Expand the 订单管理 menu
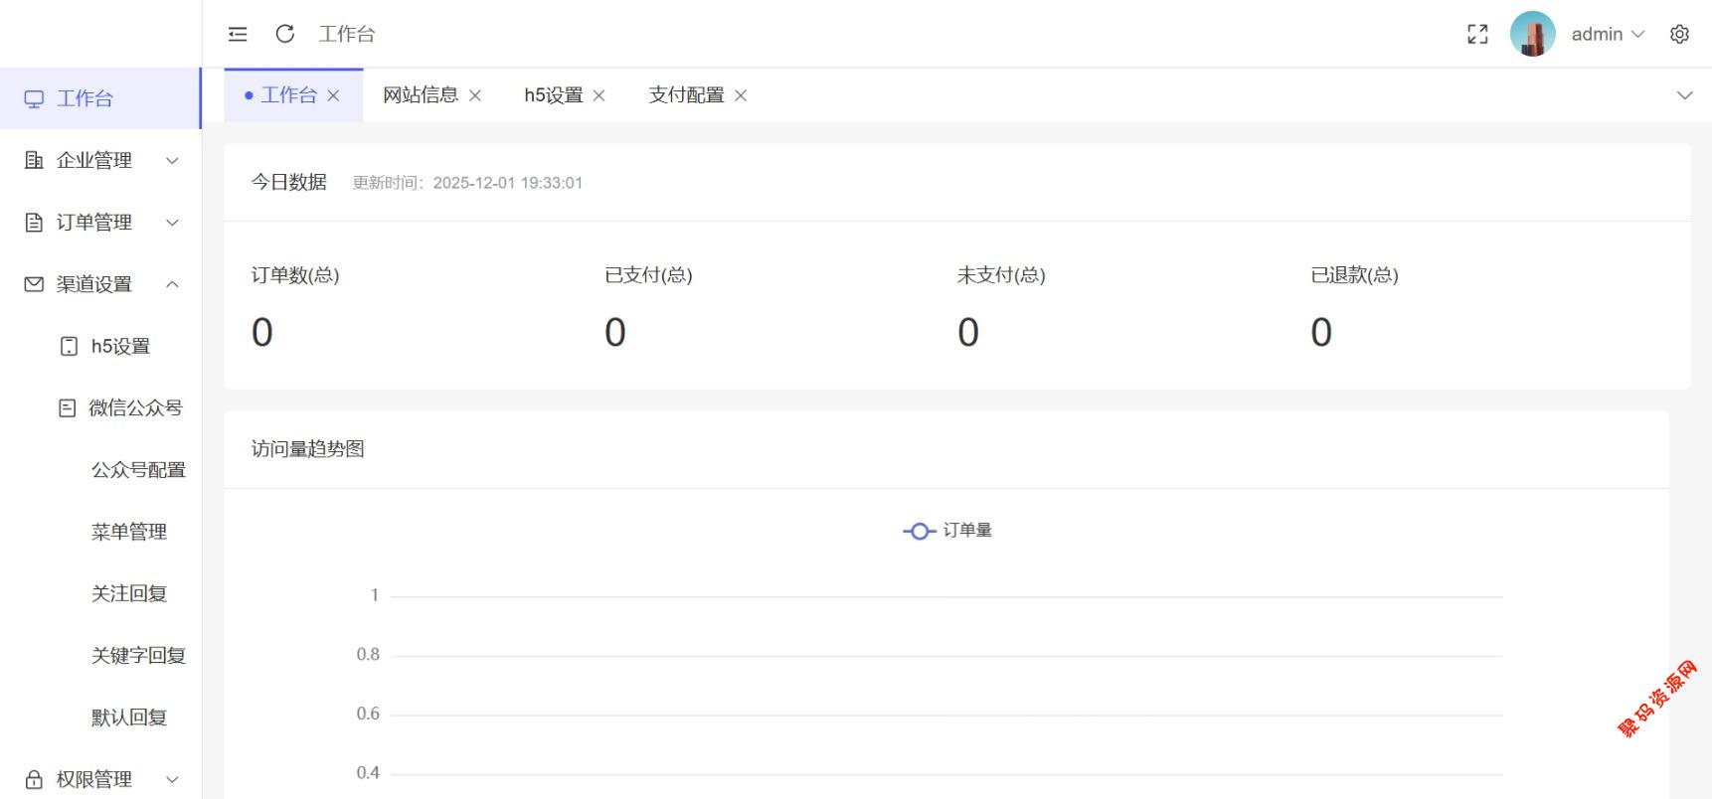 click(100, 223)
